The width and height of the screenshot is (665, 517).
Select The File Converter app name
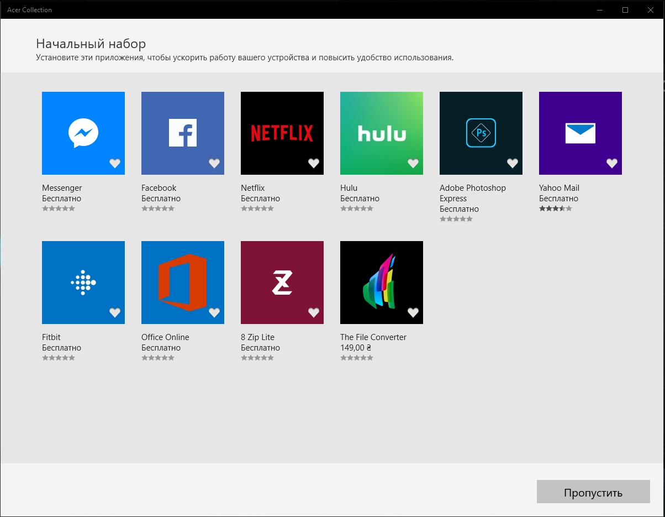click(x=373, y=337)
